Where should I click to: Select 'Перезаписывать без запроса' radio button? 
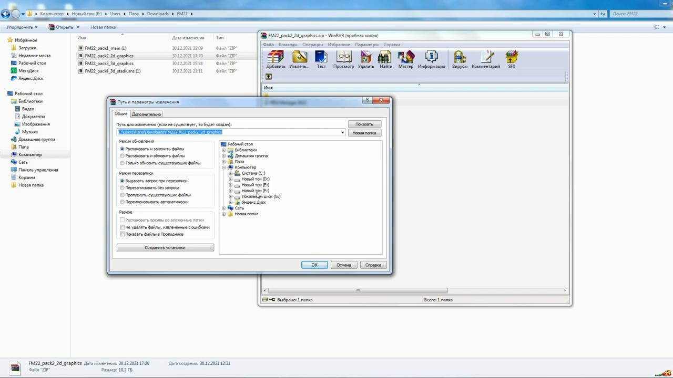(x=123, y=188)
